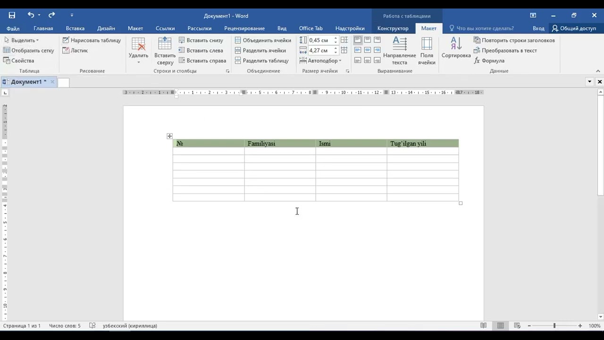The height and width of the screenshot is (340, 604).
Task: Insert column to the left (Вставить слева)
Action: pyautogui.click(x=201, y=51)
